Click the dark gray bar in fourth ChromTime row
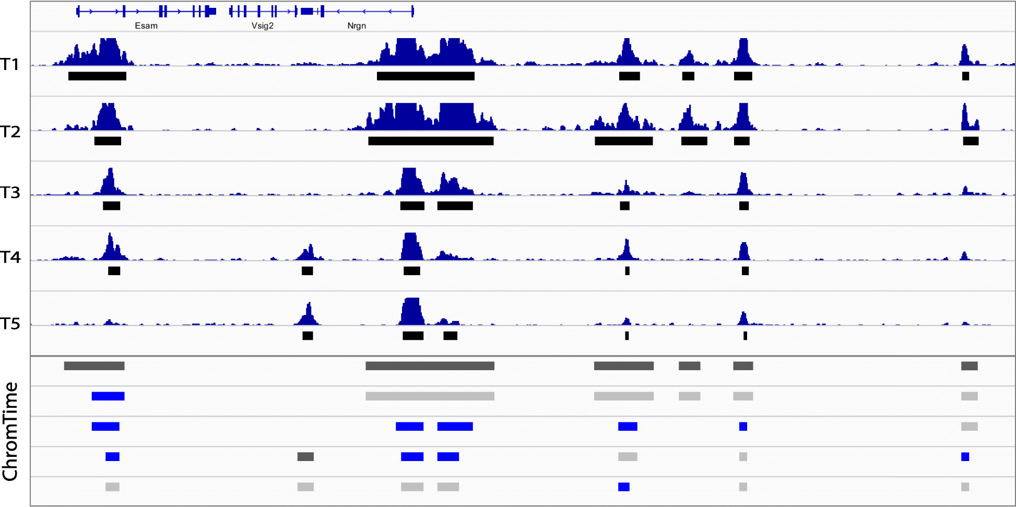This screenshot has height=507, width=1016. coord(305,457)
